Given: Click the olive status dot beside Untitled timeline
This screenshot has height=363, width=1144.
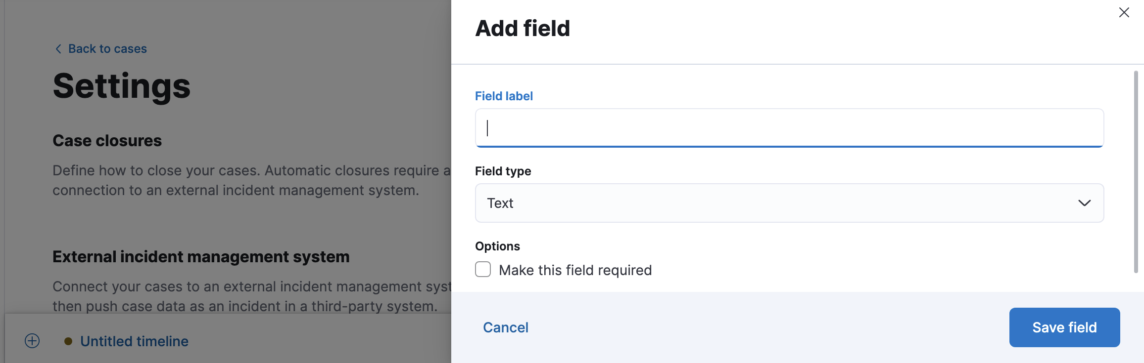Looking at the screenshot, I should coord(68,341).
